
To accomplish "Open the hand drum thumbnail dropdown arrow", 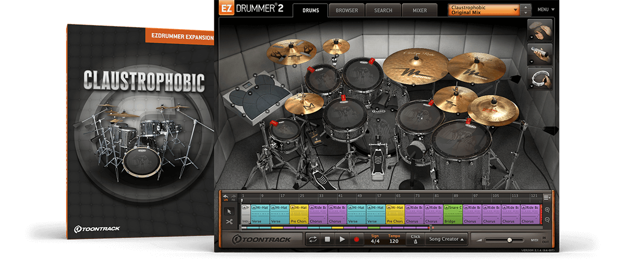I will [531, 38].
